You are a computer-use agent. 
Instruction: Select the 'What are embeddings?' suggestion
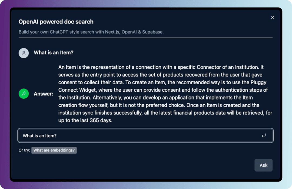point(54,150)
